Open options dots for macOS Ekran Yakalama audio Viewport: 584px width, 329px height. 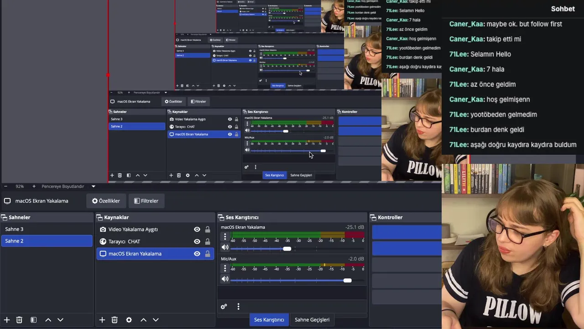pyautogui.click(x=224, y=237)
